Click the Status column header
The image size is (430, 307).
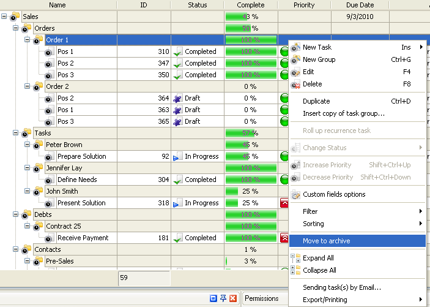click(197, 5)
